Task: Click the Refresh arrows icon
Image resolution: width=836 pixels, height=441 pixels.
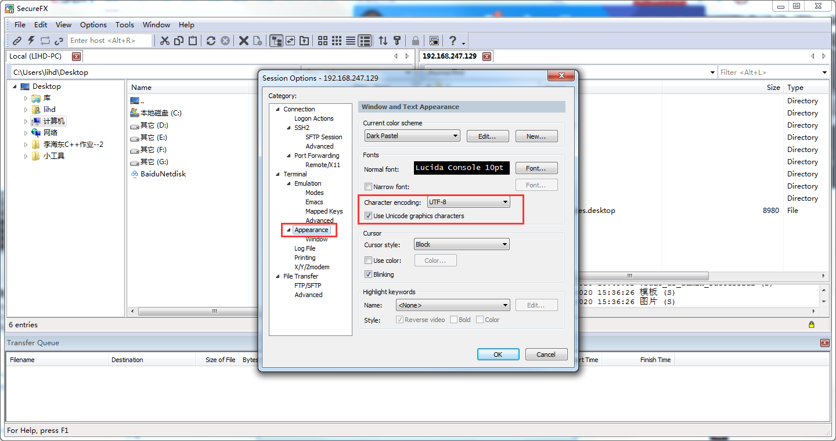Action: 211,41
